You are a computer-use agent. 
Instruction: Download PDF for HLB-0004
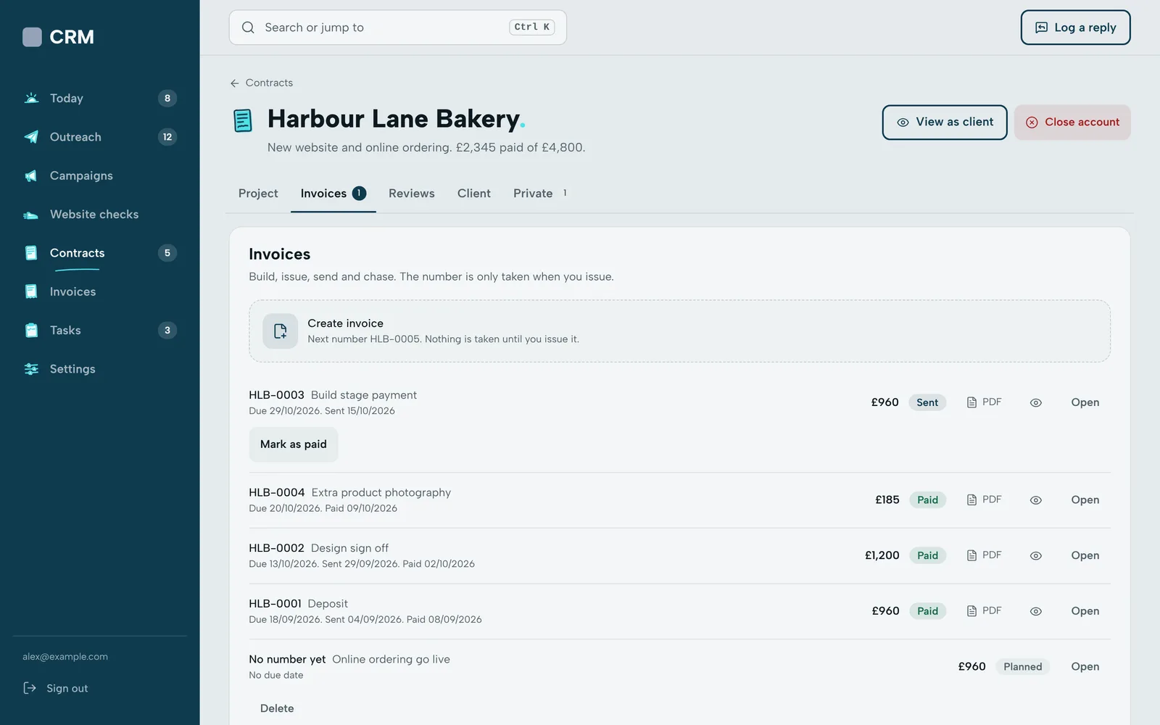(x=984, y=500)
